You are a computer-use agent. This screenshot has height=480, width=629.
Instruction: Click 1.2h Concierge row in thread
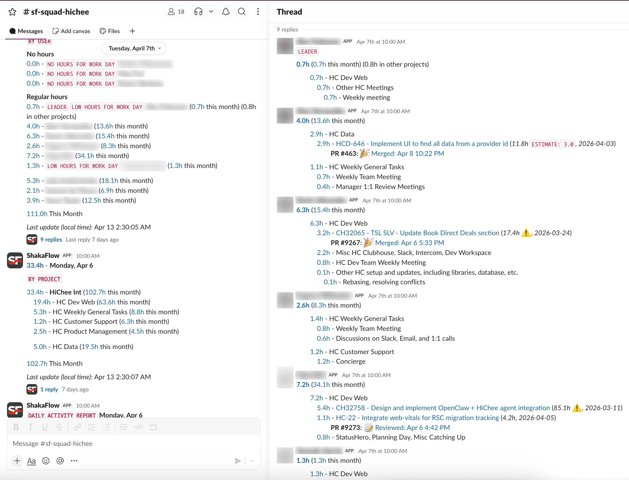(341, 361)
